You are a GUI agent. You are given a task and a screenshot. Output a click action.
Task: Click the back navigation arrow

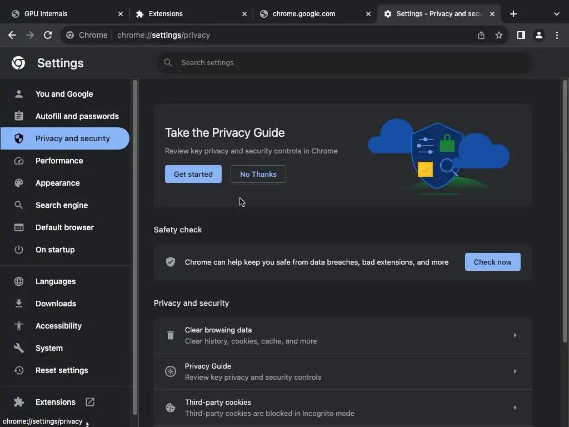12,35
